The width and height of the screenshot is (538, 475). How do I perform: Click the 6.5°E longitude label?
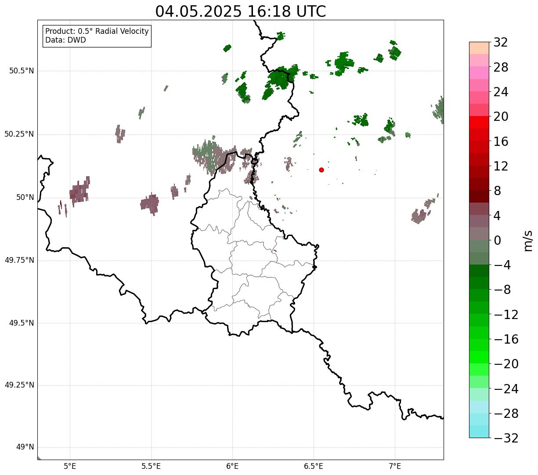[314, 466]
